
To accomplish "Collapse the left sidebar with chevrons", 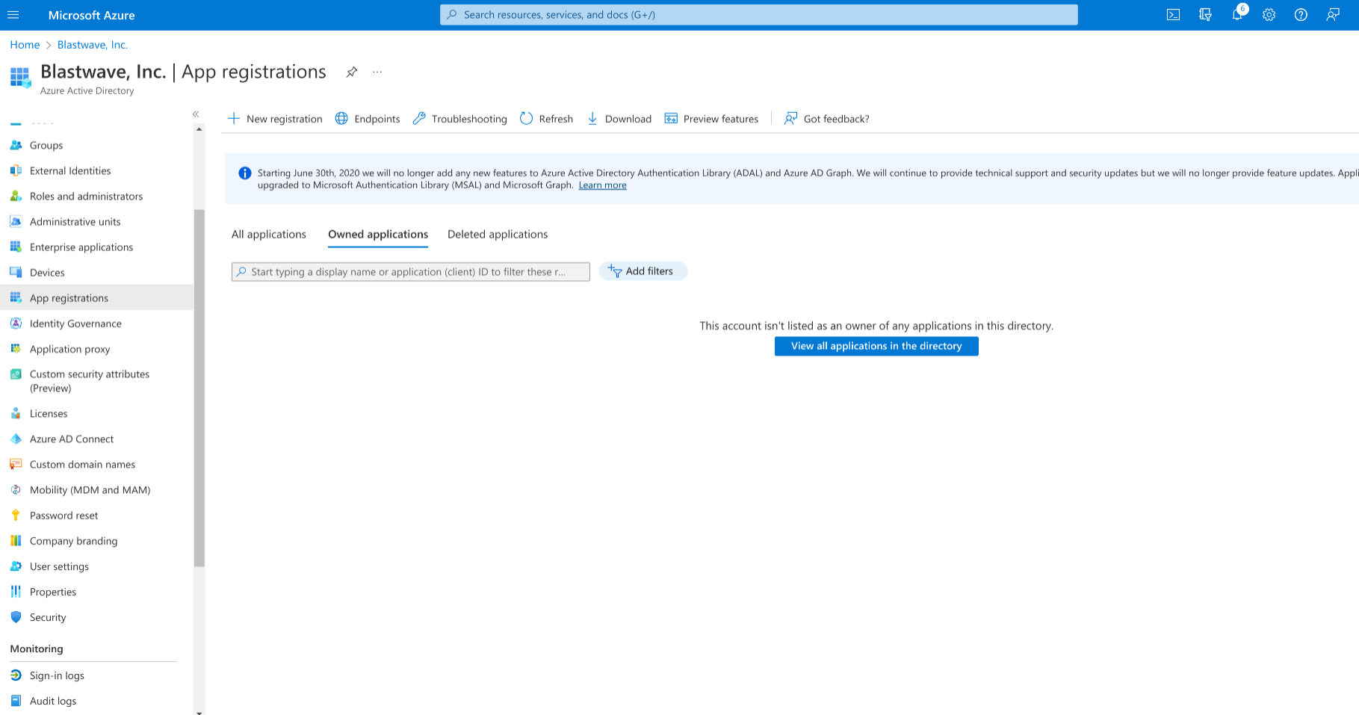I will 196,114.
